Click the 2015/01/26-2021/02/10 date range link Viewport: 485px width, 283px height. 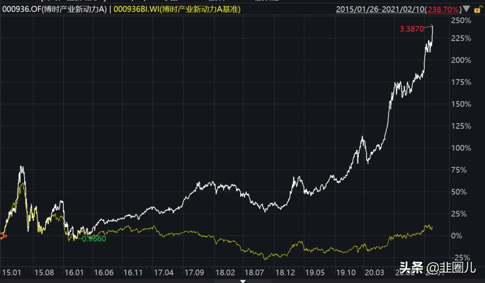coord(381,9)
